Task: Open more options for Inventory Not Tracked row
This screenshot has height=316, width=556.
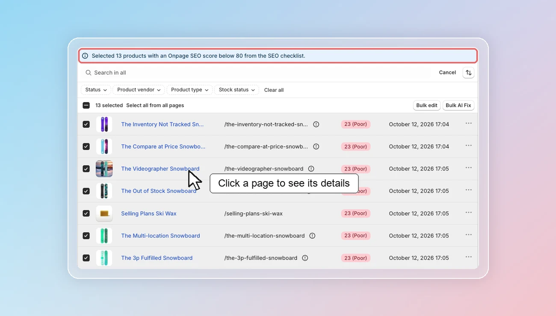Action: tap(469, 123)
